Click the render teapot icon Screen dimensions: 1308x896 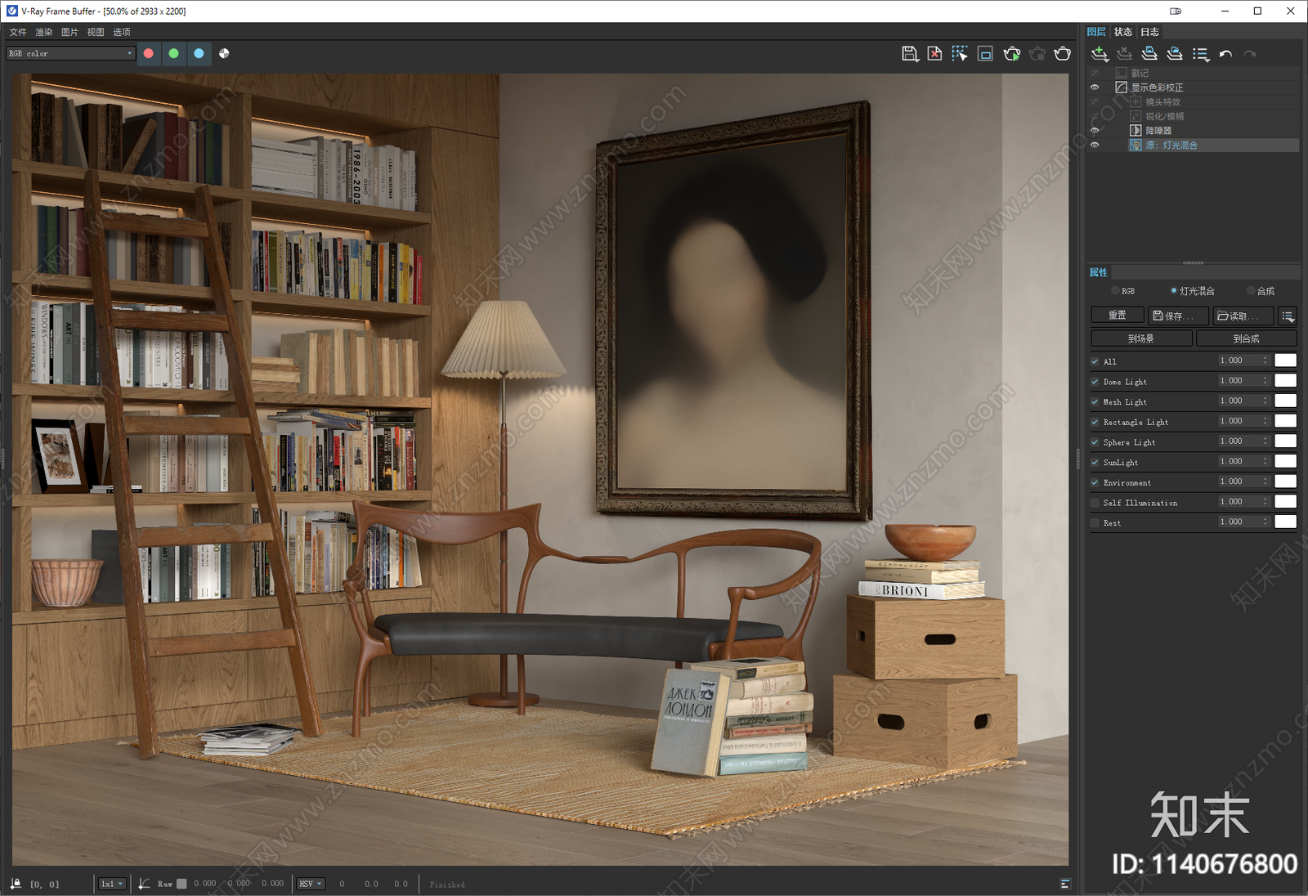1063,54
